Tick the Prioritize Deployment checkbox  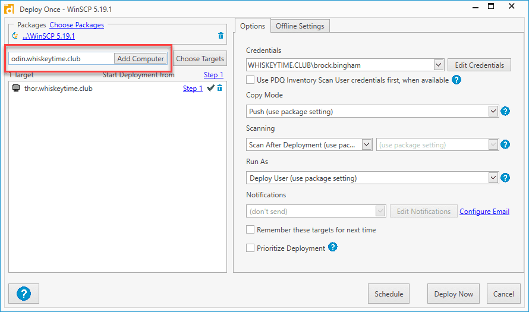pos(250,248)
